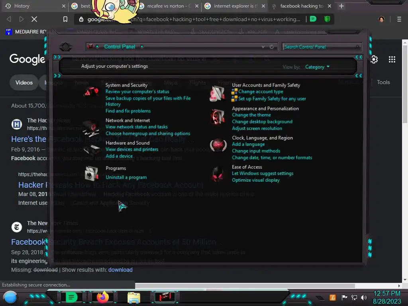408x306 pixels.
Task: Click the Control Panel refresh icon
Action: point(272,47)
